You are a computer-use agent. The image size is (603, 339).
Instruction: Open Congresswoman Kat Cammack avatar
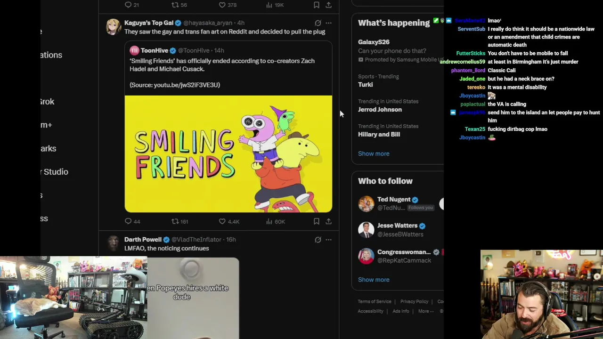(366, 256)
